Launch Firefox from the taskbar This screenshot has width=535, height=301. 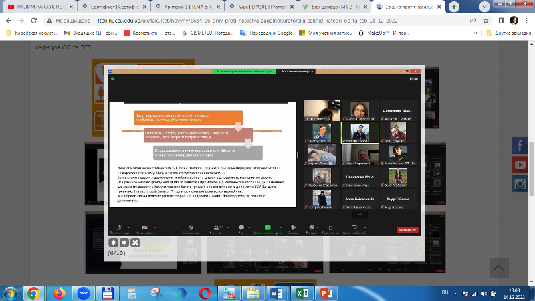60,294
